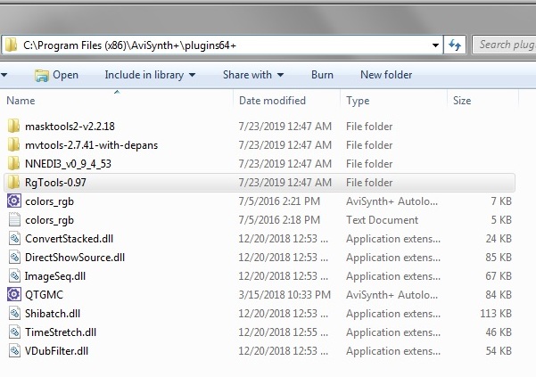The image size is (536, 377).
Task: Click the ConvertStacked.dll file icon
Action: click(x=14, y=238)
